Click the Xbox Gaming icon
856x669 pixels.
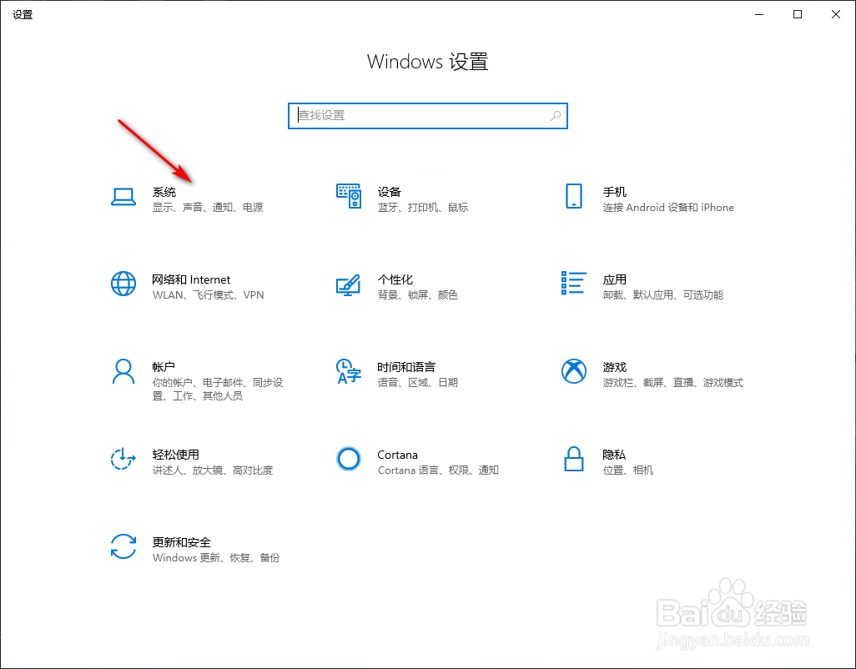point(574,371)
